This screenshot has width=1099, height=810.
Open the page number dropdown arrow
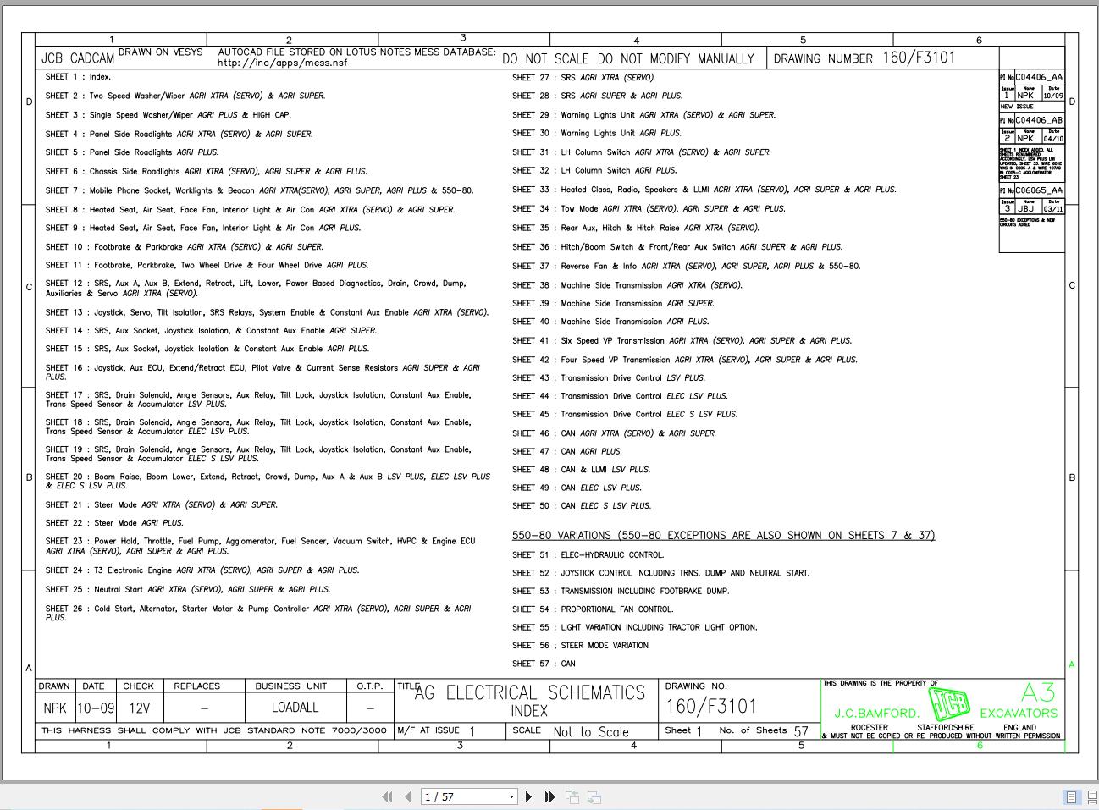coord(511,796)
